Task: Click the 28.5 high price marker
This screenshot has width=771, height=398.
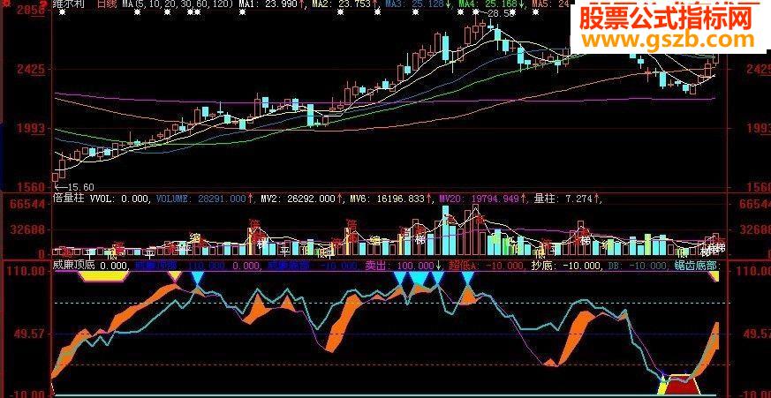Action: click(497, 15)
